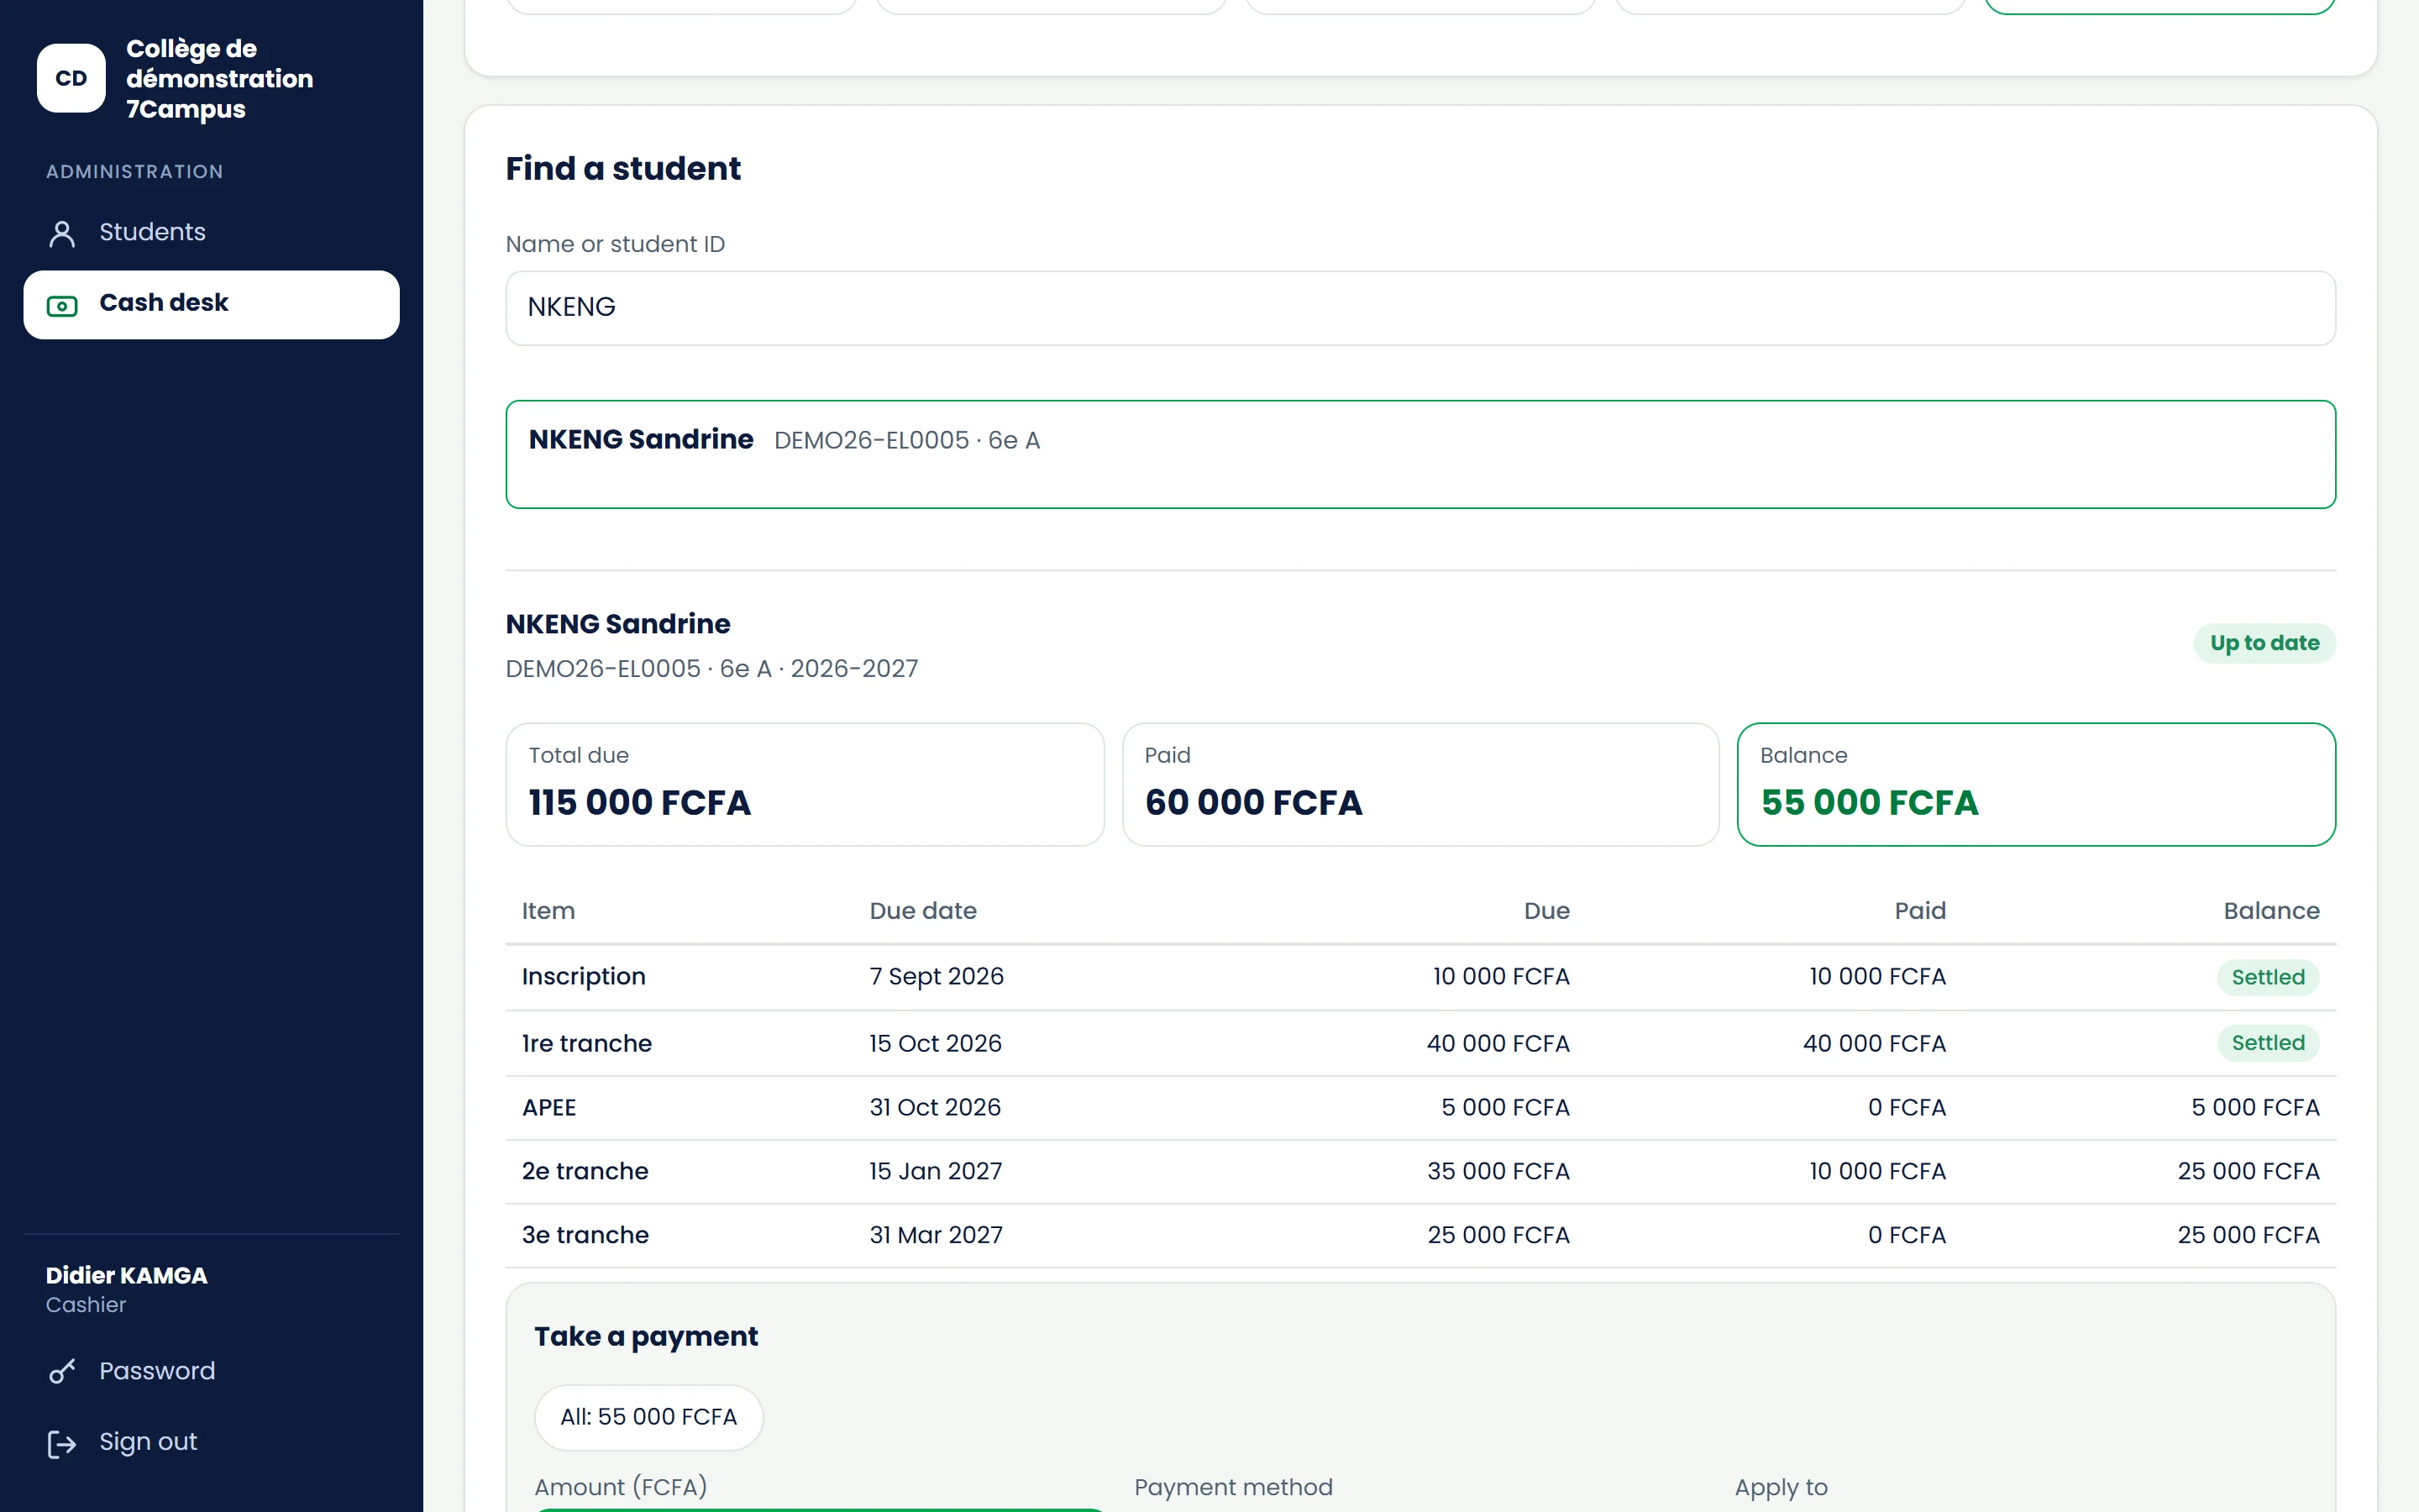Click the 2e tranche row item name
Screen dimensions: 2419x1512
coord(585,1171)
